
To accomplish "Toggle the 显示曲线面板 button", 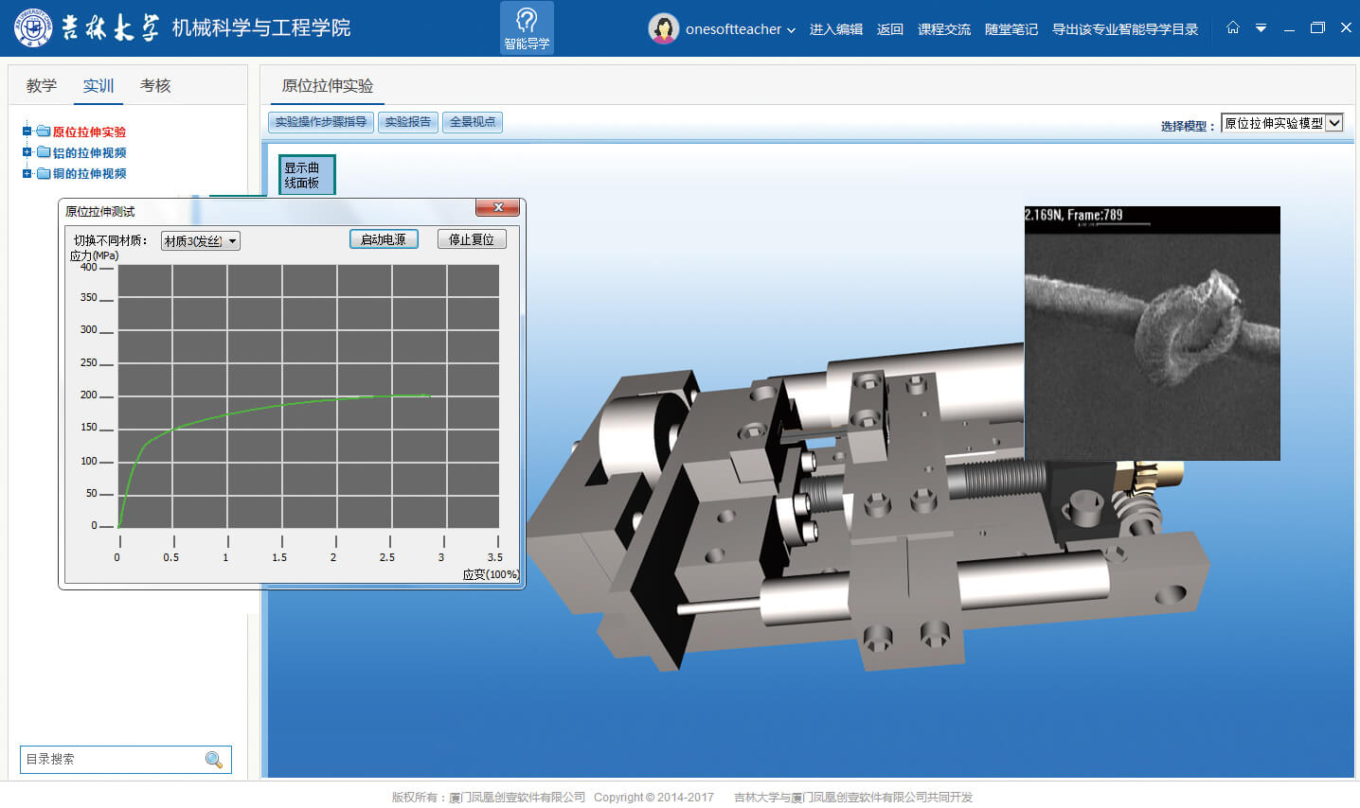I will [x=306, y=176].
